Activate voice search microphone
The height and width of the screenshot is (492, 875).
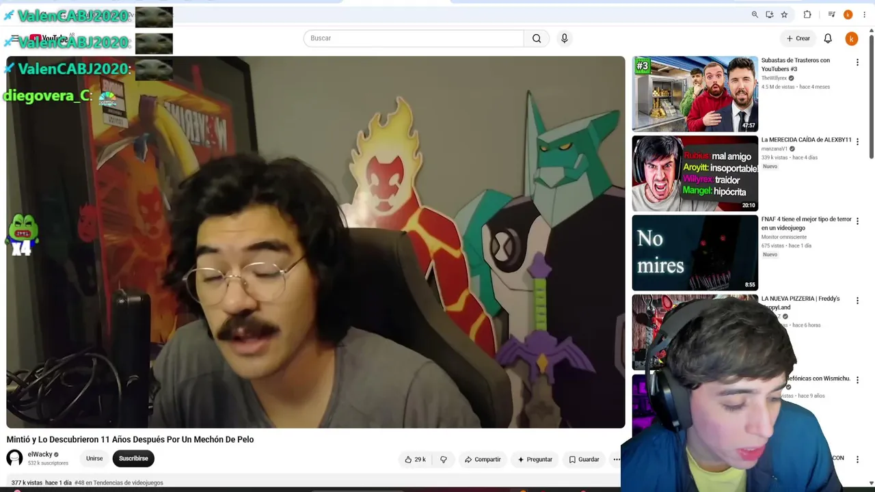pyautogui.click(x=565, y=38)
